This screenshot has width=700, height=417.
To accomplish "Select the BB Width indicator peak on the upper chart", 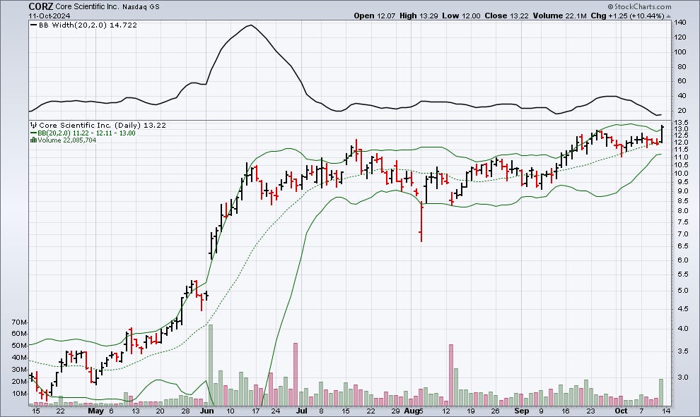I will [251, 25].
